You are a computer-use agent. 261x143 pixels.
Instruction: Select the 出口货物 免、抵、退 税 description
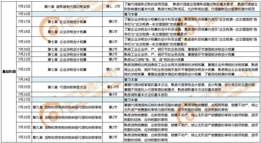(x=154, y=59)
